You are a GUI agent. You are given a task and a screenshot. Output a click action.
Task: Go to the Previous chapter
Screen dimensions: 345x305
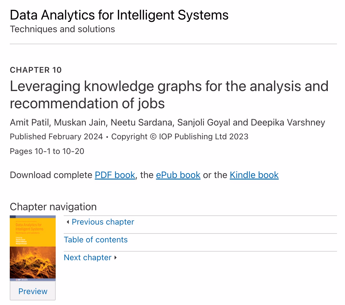103,222
